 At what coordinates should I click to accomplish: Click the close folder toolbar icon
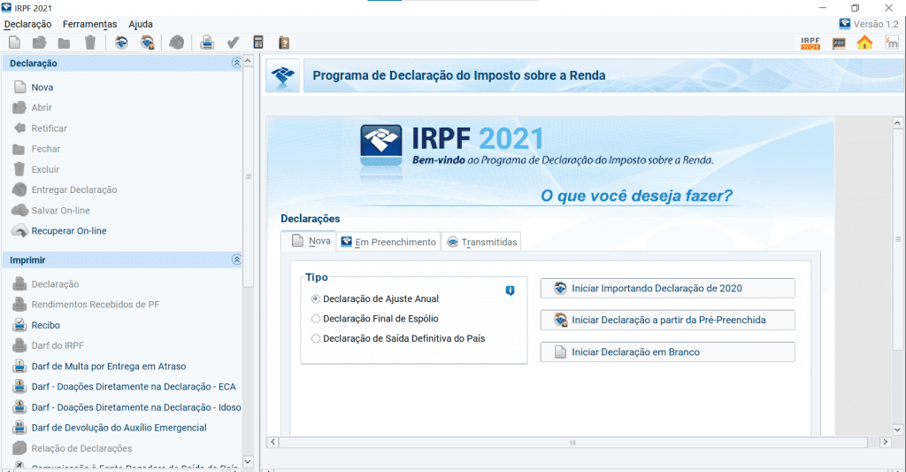click(x=64, y=43)
